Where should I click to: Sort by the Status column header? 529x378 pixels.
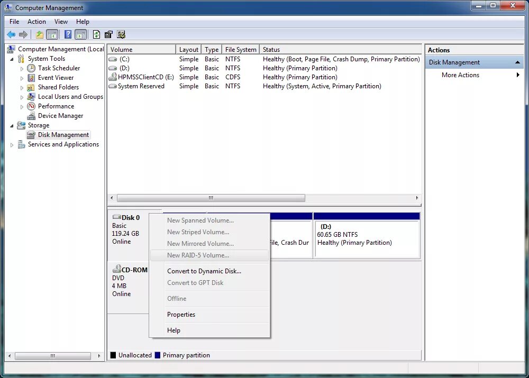tap(340, 50)
